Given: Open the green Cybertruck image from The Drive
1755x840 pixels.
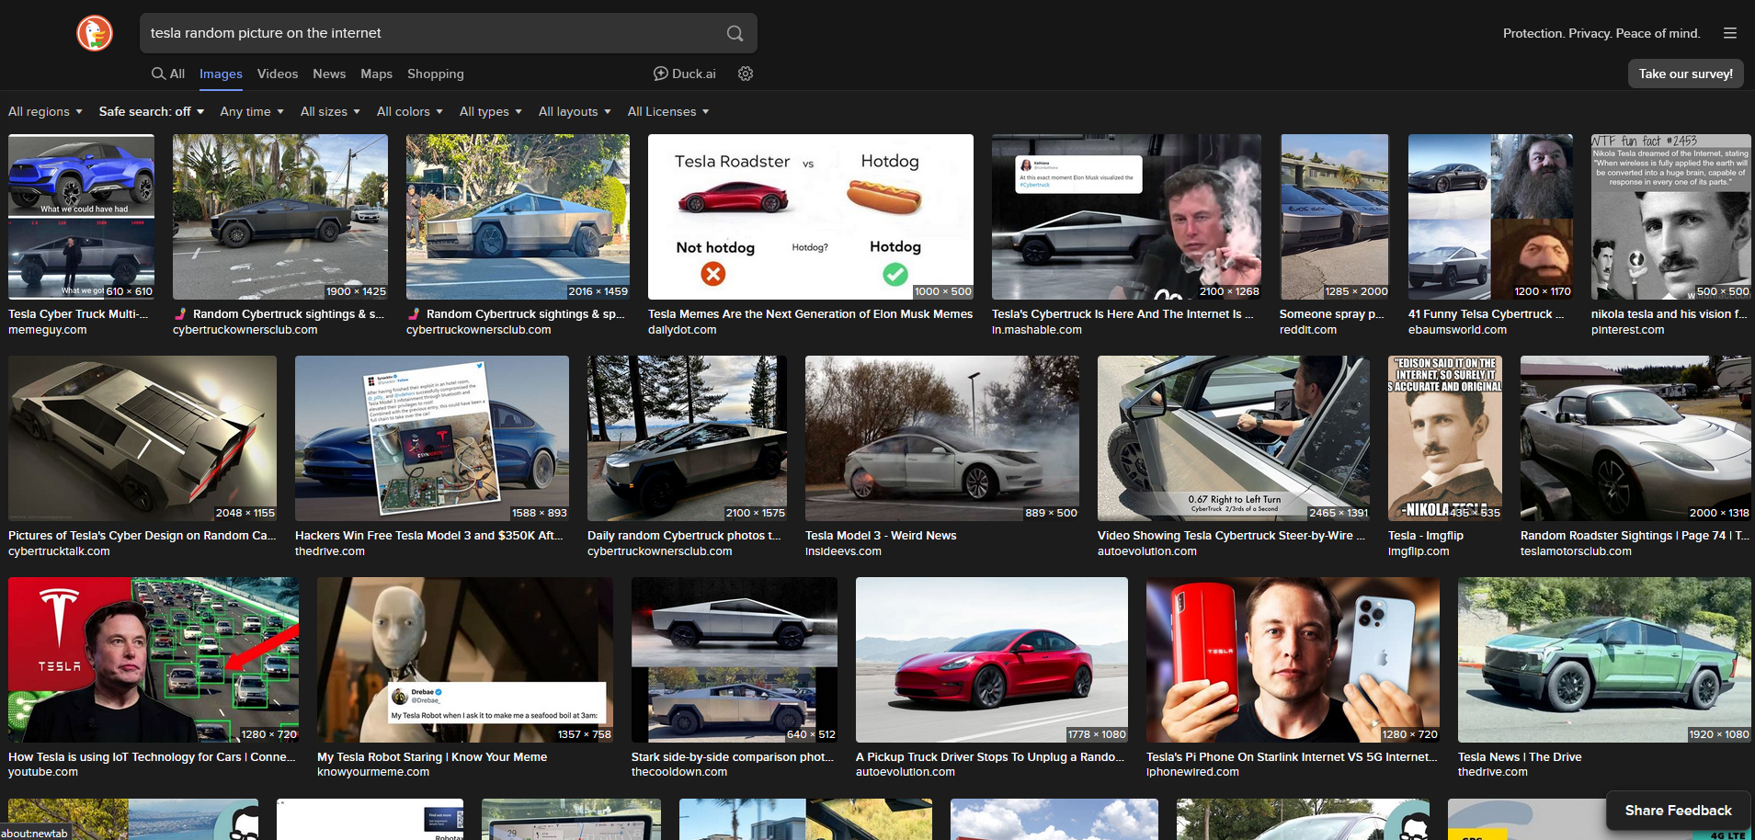Looking at the screenshot, I should (x=1604, y=660).
